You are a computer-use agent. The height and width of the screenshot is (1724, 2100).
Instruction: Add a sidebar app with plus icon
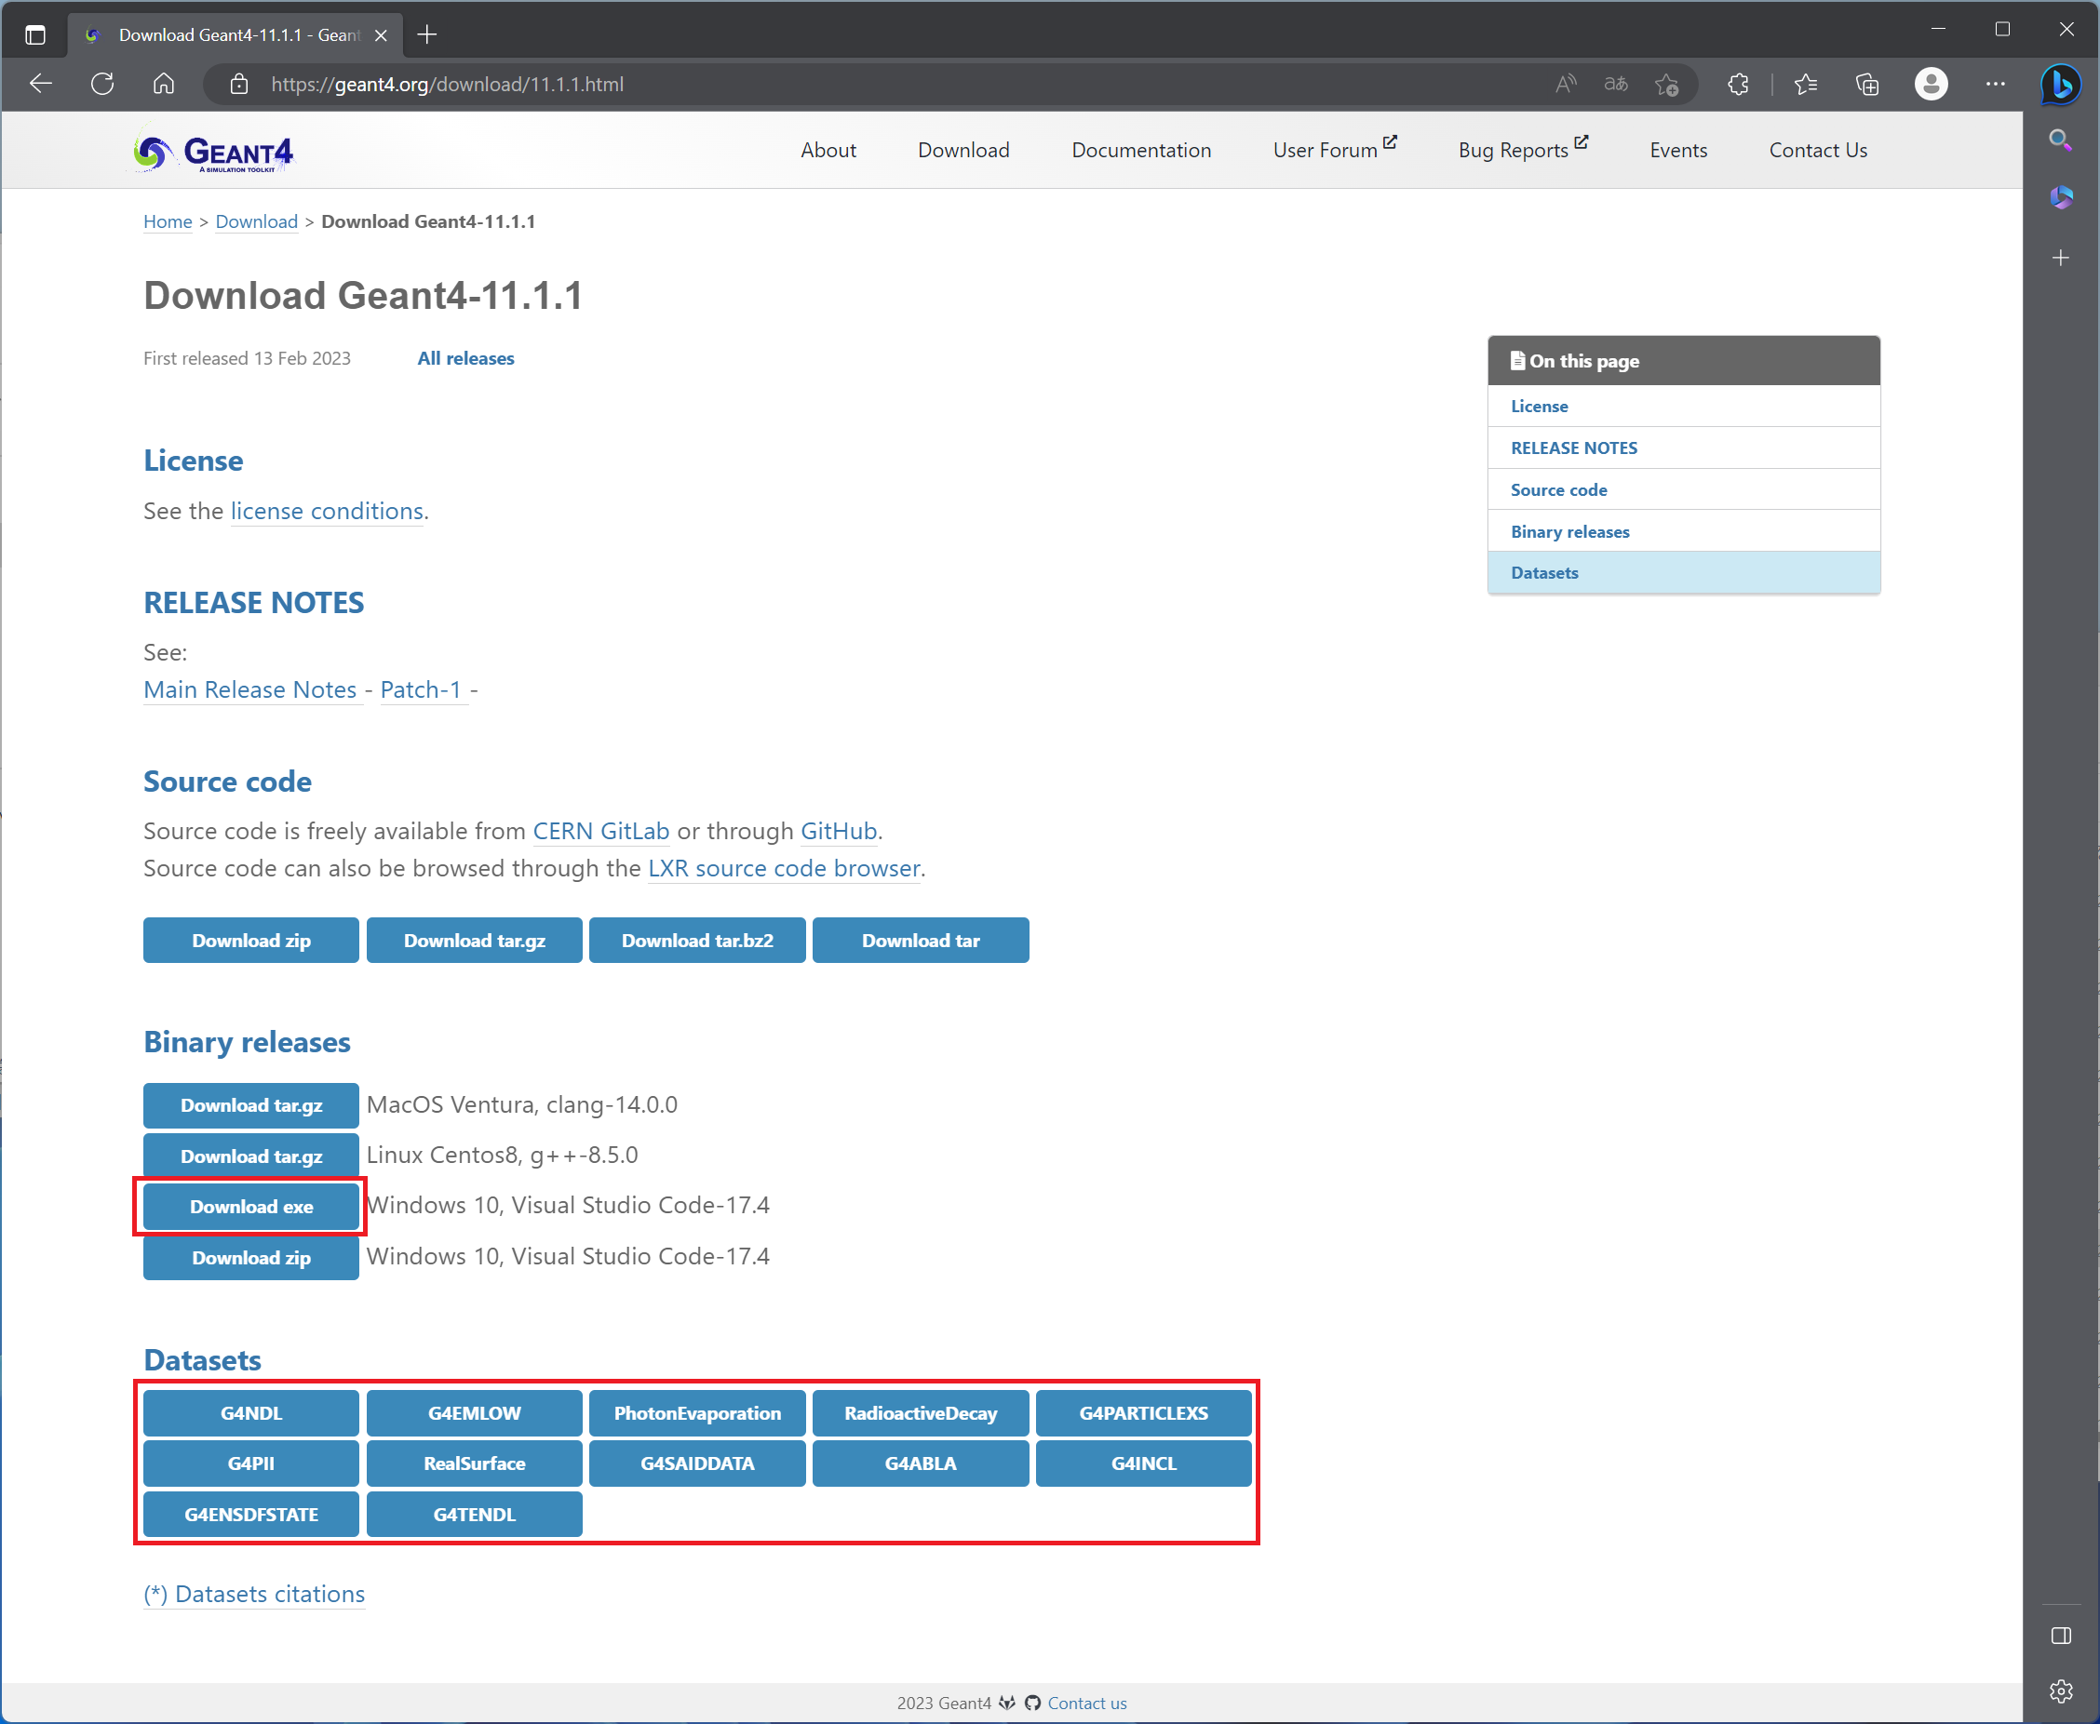2060,259
